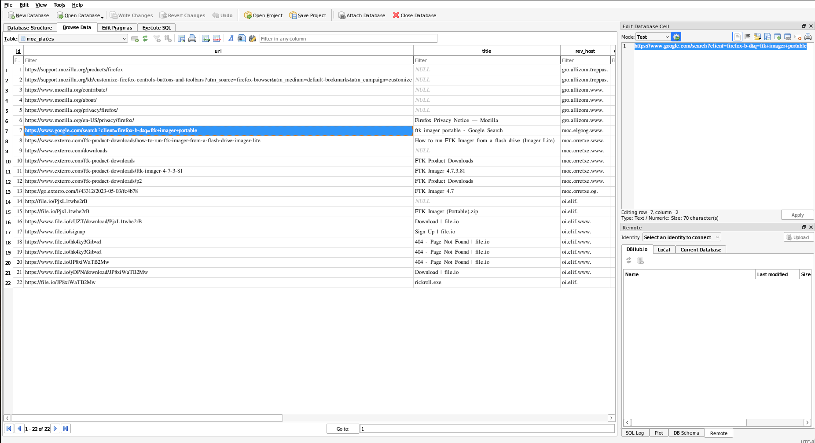Screen dimensions: 815x443
Task: Switch to Edit Pragmas tab
Action: (117, 28)
